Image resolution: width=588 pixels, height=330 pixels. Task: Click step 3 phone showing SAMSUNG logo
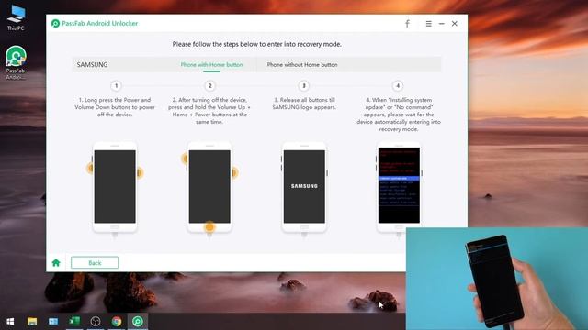click(304, 189)
